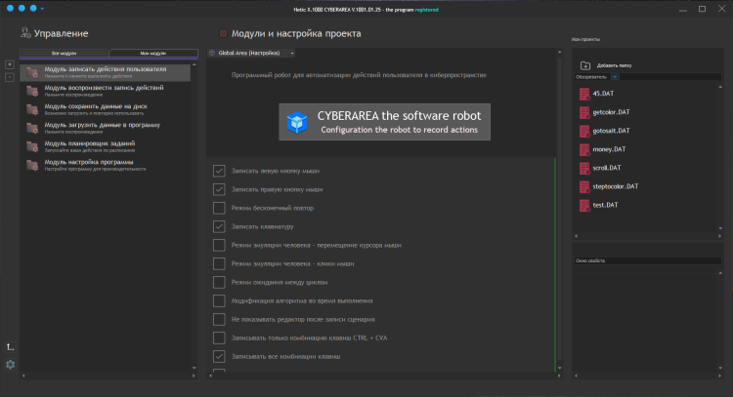Click the 'Окно свойств' properties field
This screenshot has height=397, width=733.
click(647, 260)
